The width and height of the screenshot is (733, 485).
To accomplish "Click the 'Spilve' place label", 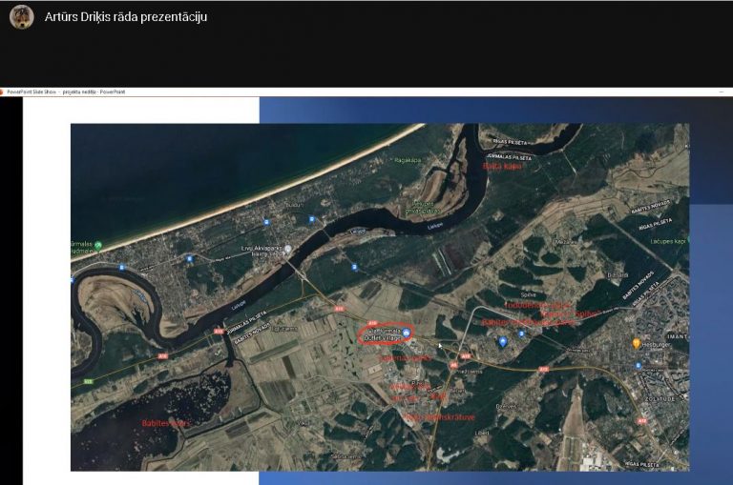I will (x=528, y=295).
